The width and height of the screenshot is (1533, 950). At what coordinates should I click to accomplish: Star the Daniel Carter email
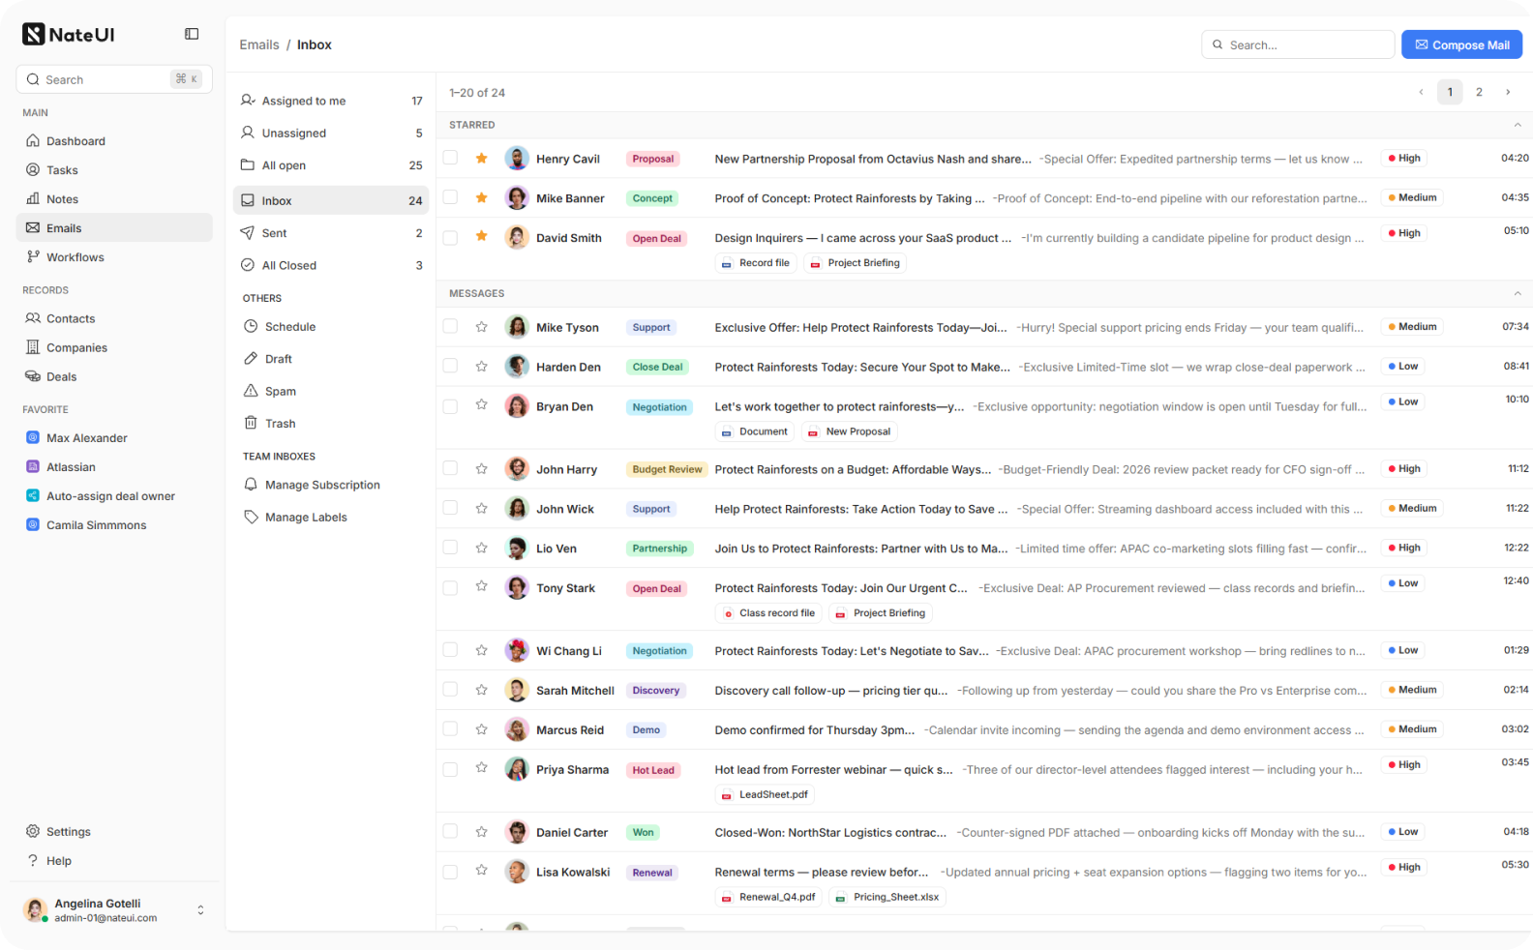click(481, 831)
